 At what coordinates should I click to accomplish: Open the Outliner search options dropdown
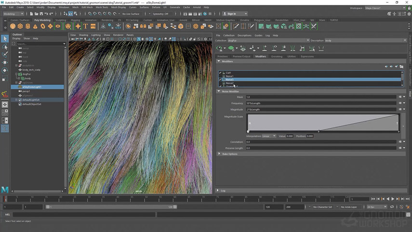pos(64,44)
